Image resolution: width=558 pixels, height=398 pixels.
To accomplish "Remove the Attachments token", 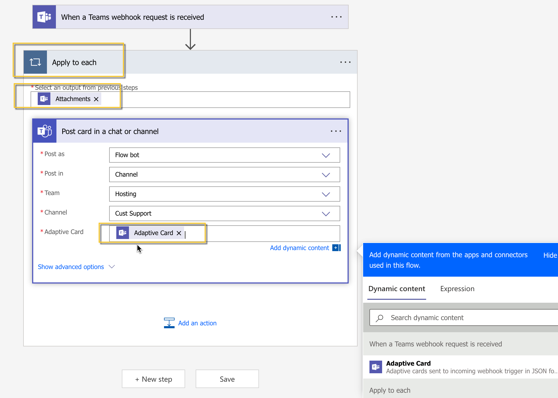I will (96, 99).
